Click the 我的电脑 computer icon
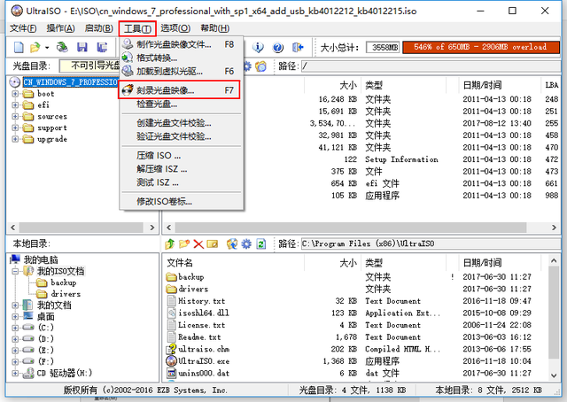The image size is (567, 402). tap(16, 259)
